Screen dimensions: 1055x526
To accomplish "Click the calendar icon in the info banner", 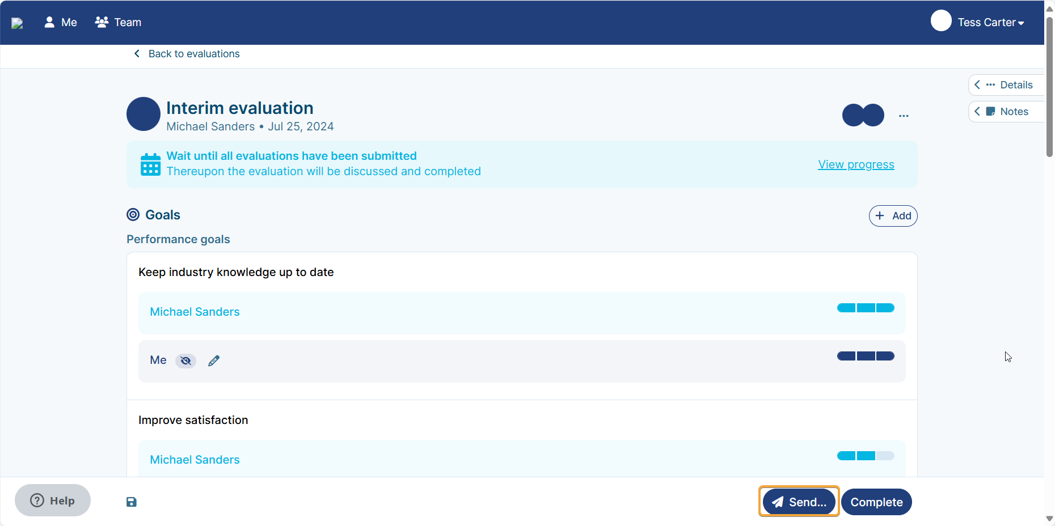I will (150, 164).
